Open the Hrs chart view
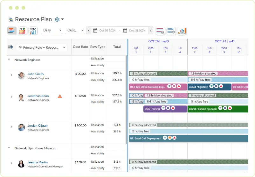Image resolution: width=255 pixels, height=177 pixels. 33,31
